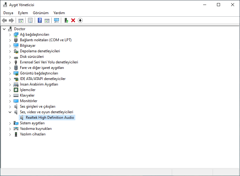The width and height of the screenshot is (240, 176).
Task: Close the Aygıt Yöneticisi window
Action: (233, 5)
